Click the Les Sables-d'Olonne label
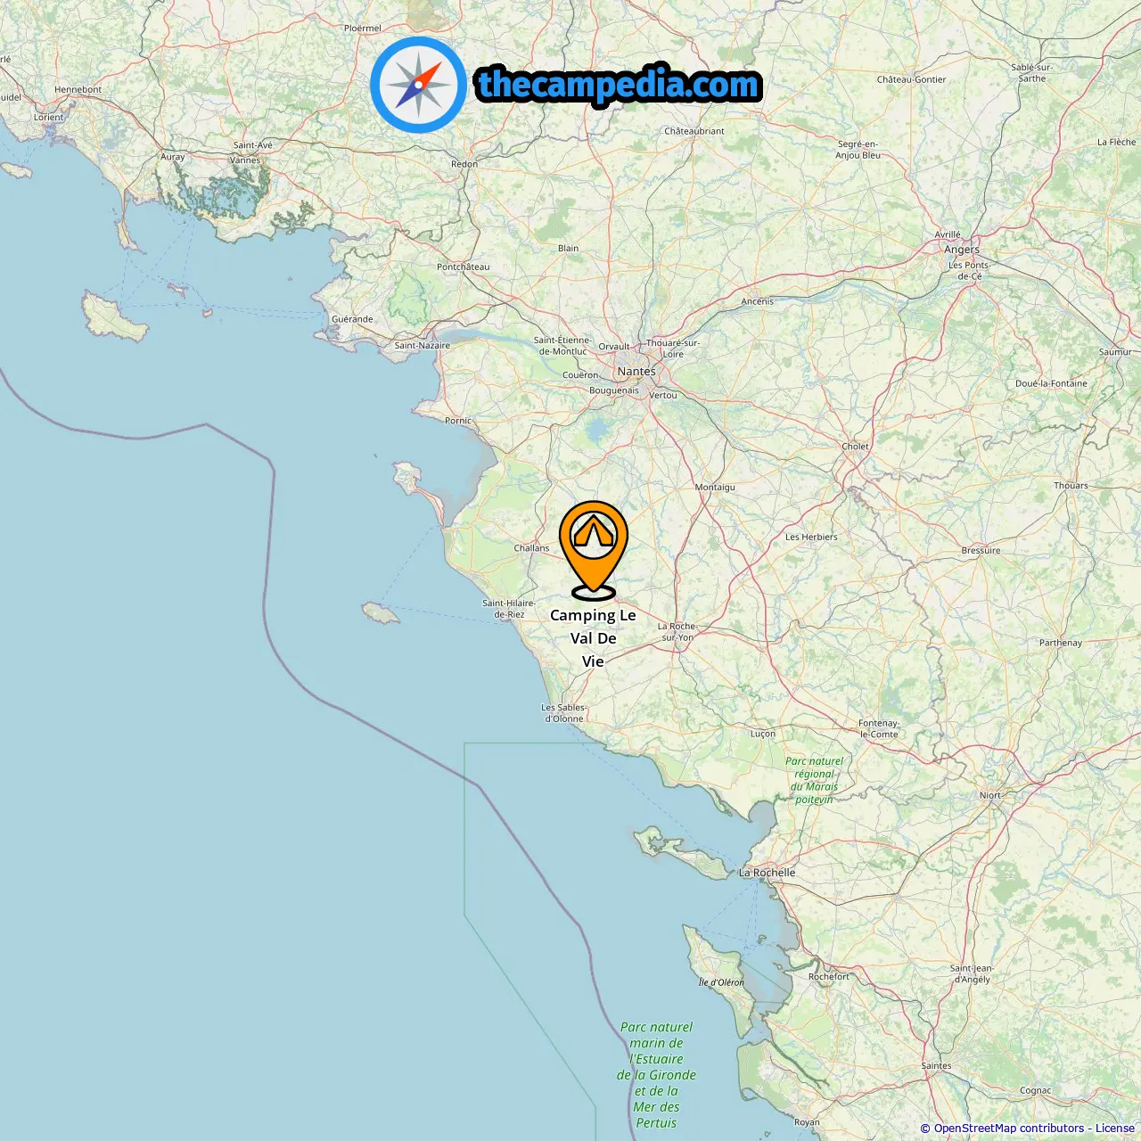Viewport: 1141px width, 1141px height. click(x=564, y=713)
